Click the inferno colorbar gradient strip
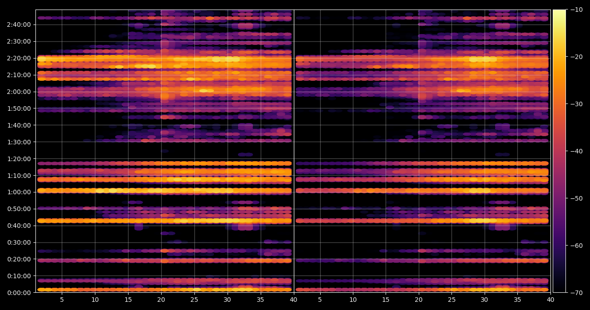This screenshot has width=590, height=310. coord(559,151)
